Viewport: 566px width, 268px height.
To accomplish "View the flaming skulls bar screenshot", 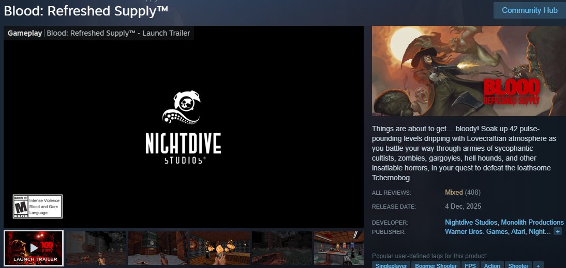I will pyautogui.click(x=220, y=248).
